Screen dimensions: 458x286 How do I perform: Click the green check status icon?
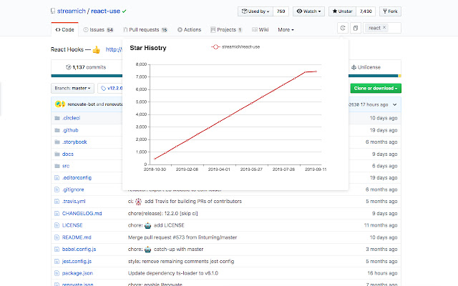pos(125,11)
